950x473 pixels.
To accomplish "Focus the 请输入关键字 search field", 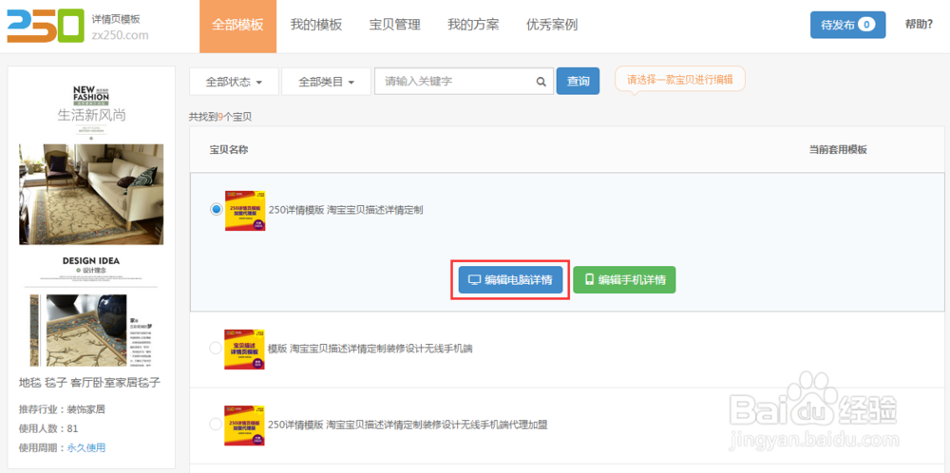I will (465, 81).
